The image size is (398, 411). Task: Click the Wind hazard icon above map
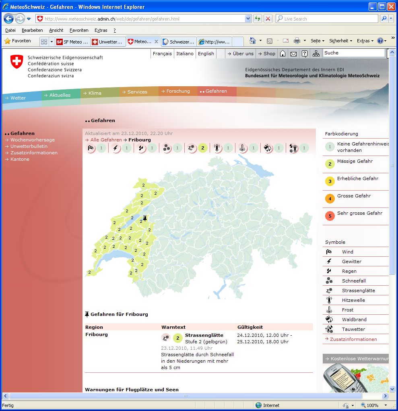tap(91, 148)
